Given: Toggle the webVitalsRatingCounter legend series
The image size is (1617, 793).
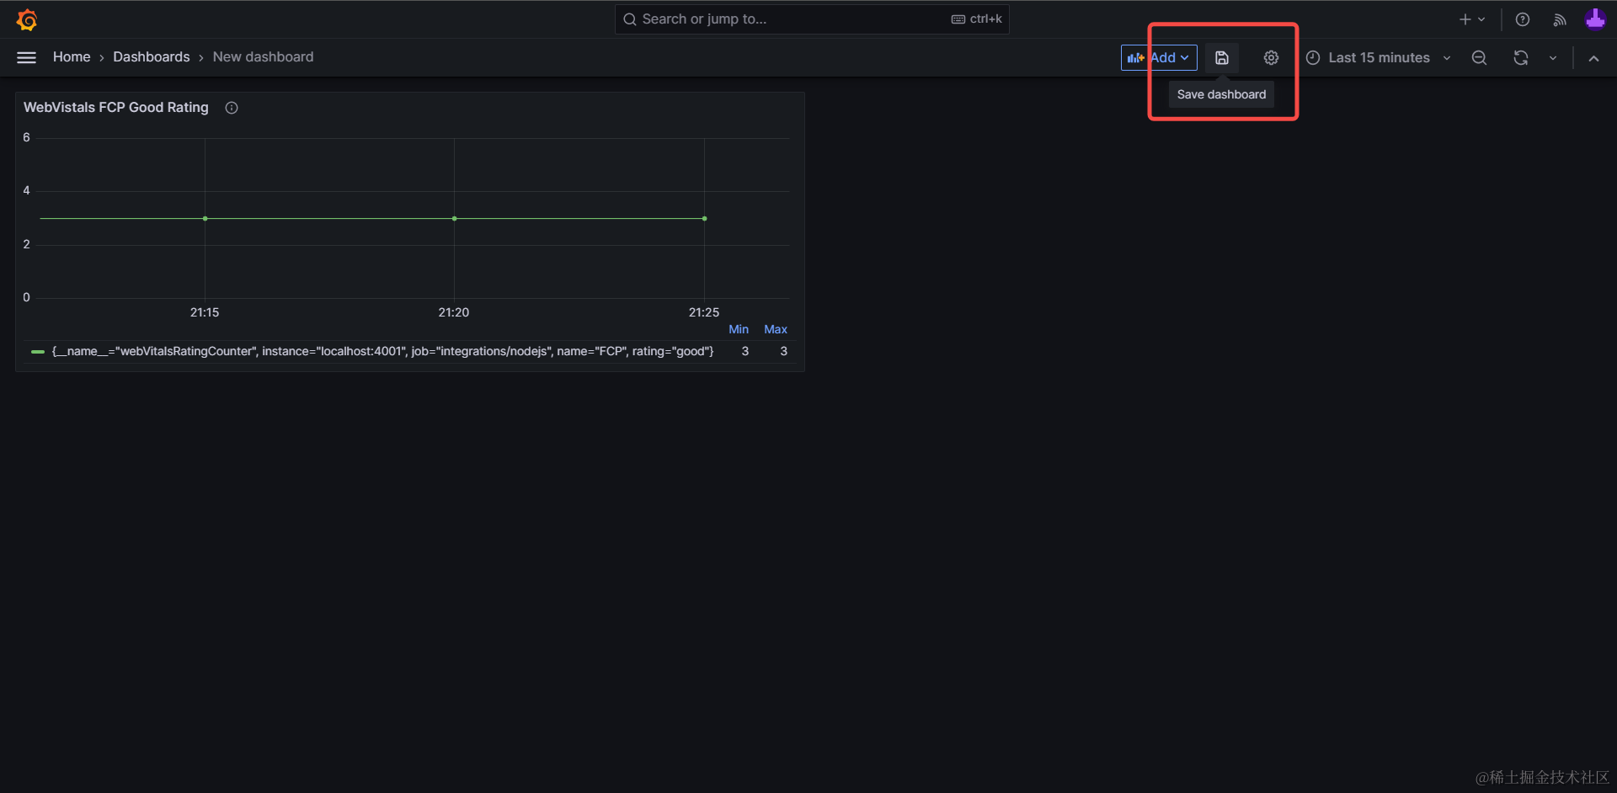Looking at the screenshot, I should click(x=382, y=351).
